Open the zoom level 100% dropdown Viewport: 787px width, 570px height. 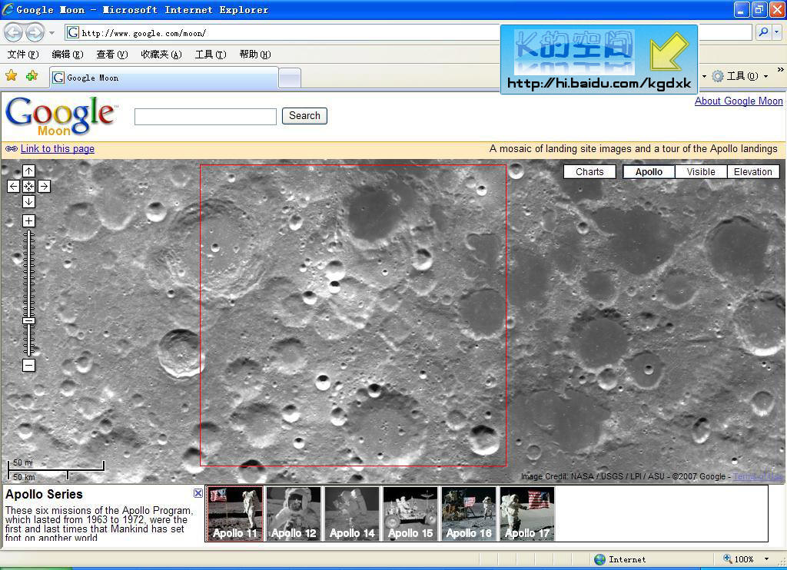(x=766, y=559)
